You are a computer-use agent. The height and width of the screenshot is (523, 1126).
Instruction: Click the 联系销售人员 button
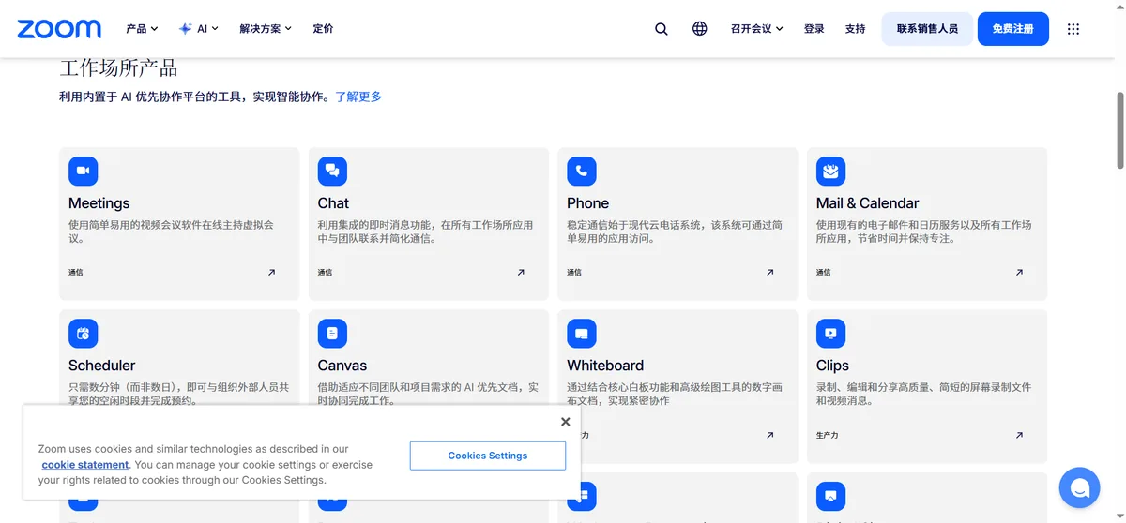click(927, 29)
